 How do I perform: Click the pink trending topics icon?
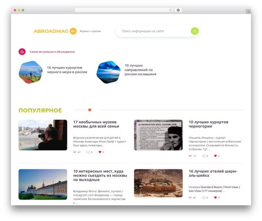(x=22, y=52)
